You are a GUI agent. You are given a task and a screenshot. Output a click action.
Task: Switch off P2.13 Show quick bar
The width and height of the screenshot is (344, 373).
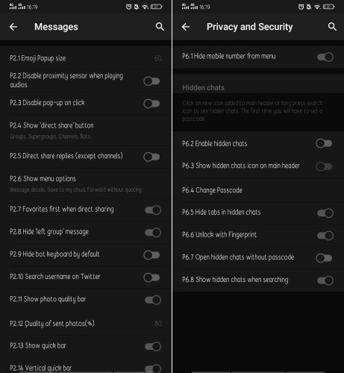[x=153, y=346]
